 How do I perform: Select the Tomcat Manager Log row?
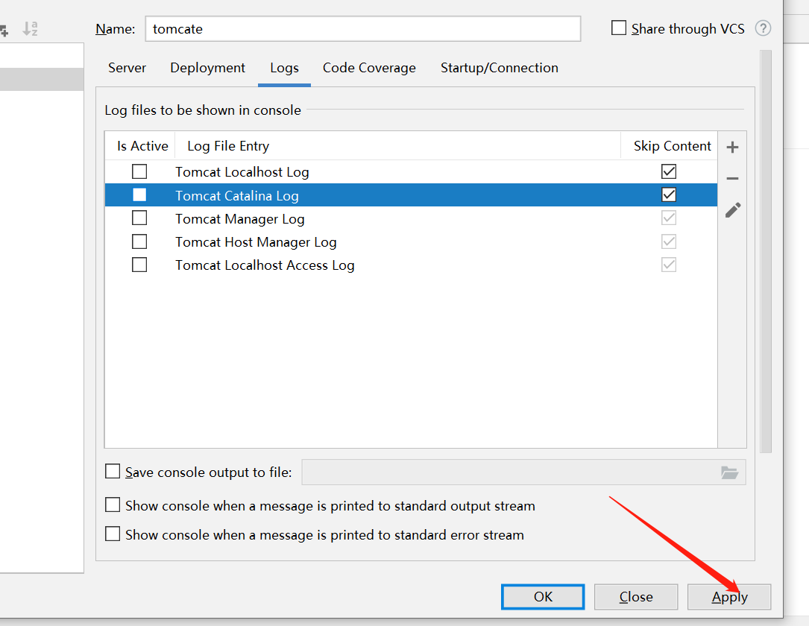click(x=411, y=218)
